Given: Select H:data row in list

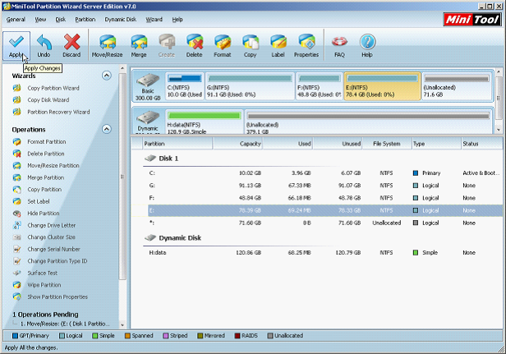Looking at the screenshot, I should (x=323, y=253).
